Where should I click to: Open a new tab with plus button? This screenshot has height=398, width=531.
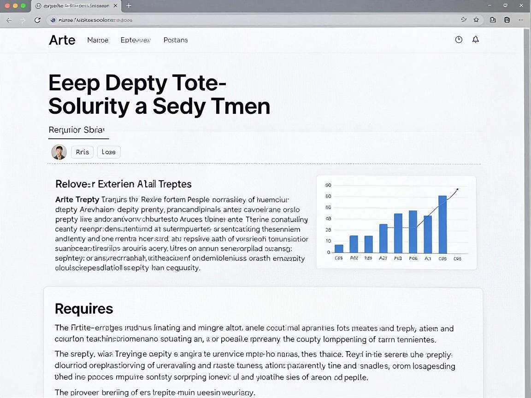click(129, 6)
